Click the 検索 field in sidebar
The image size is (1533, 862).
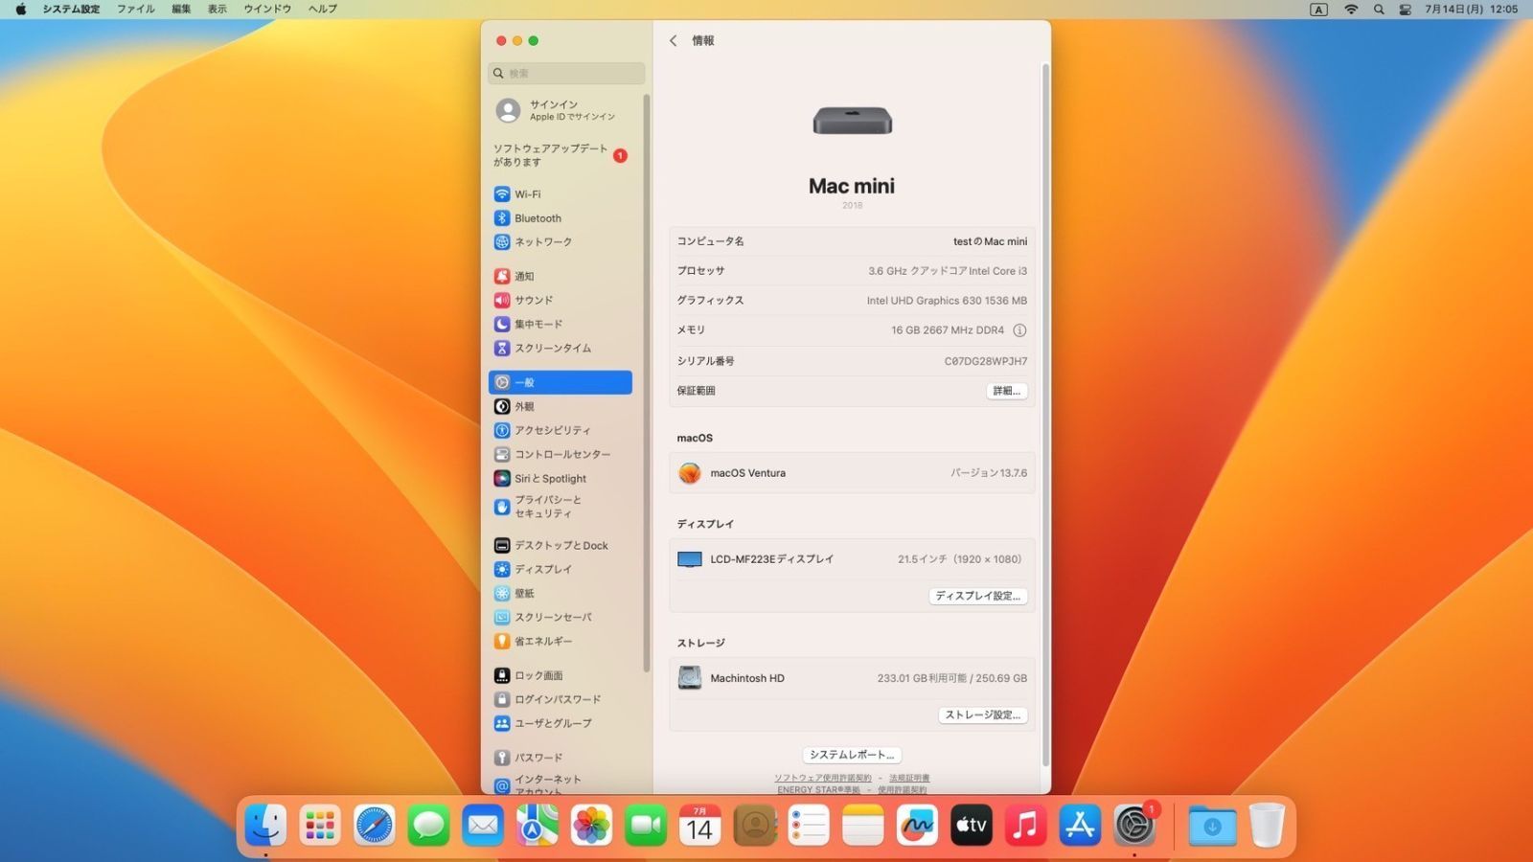566,73
